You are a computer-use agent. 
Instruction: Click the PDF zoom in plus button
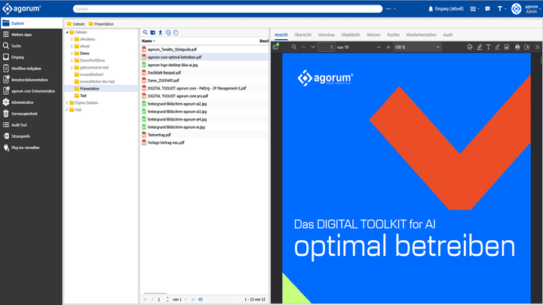click(388, 47)
